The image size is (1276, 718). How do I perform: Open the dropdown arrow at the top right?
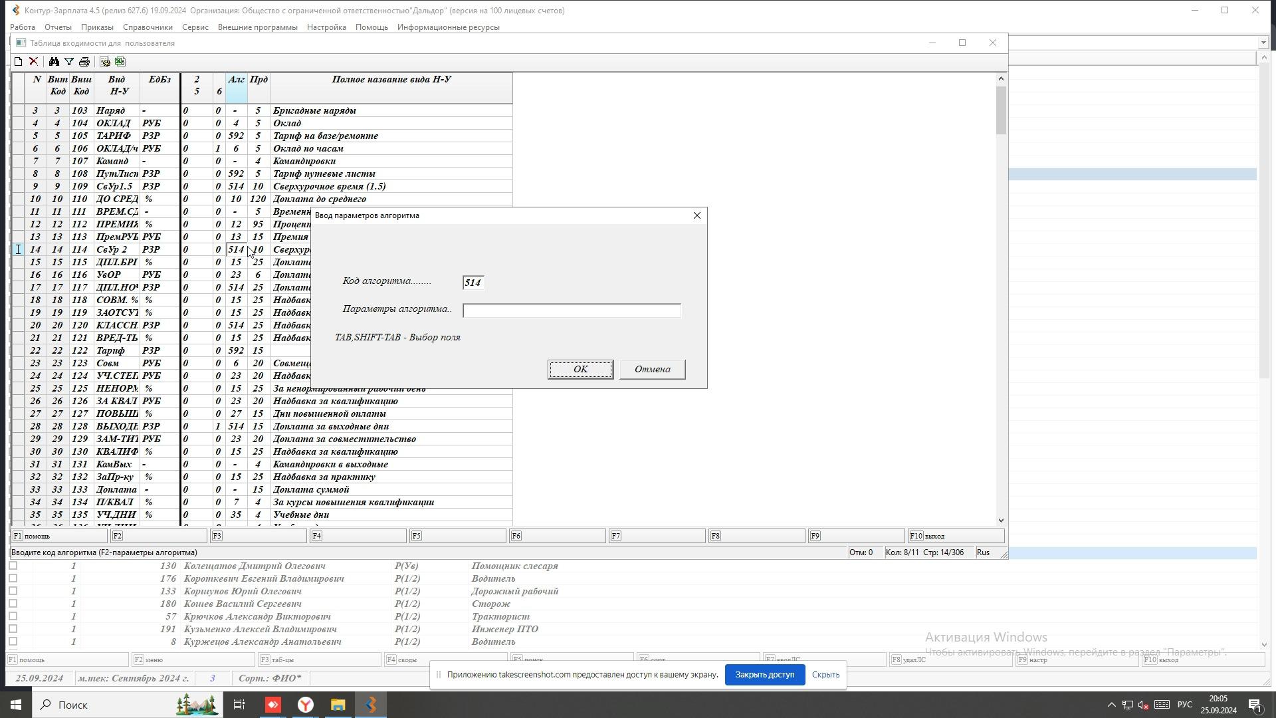[1263, 43]
